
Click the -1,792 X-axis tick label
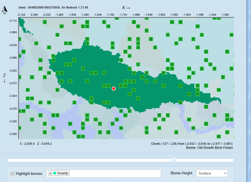pyautogui.click(x=110, y=15)
